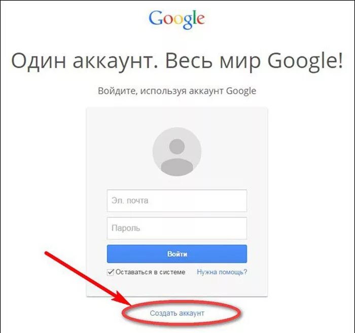Click the colorful Google logo at top
The image size is (355, 333).
[x=177, y=20]
